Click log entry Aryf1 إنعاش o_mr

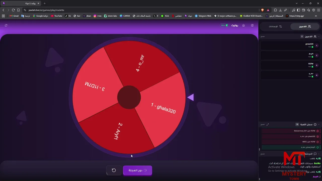(x=291, y=147)
